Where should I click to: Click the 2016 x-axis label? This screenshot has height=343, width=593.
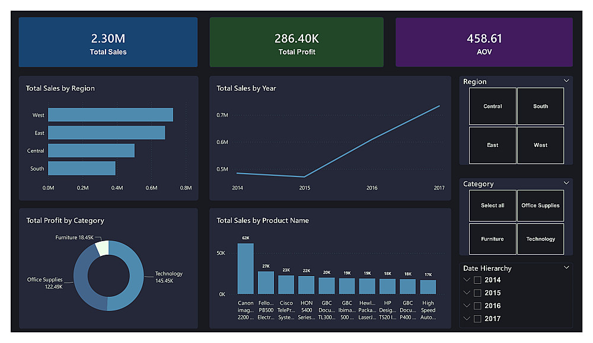(x=372, y=188)
